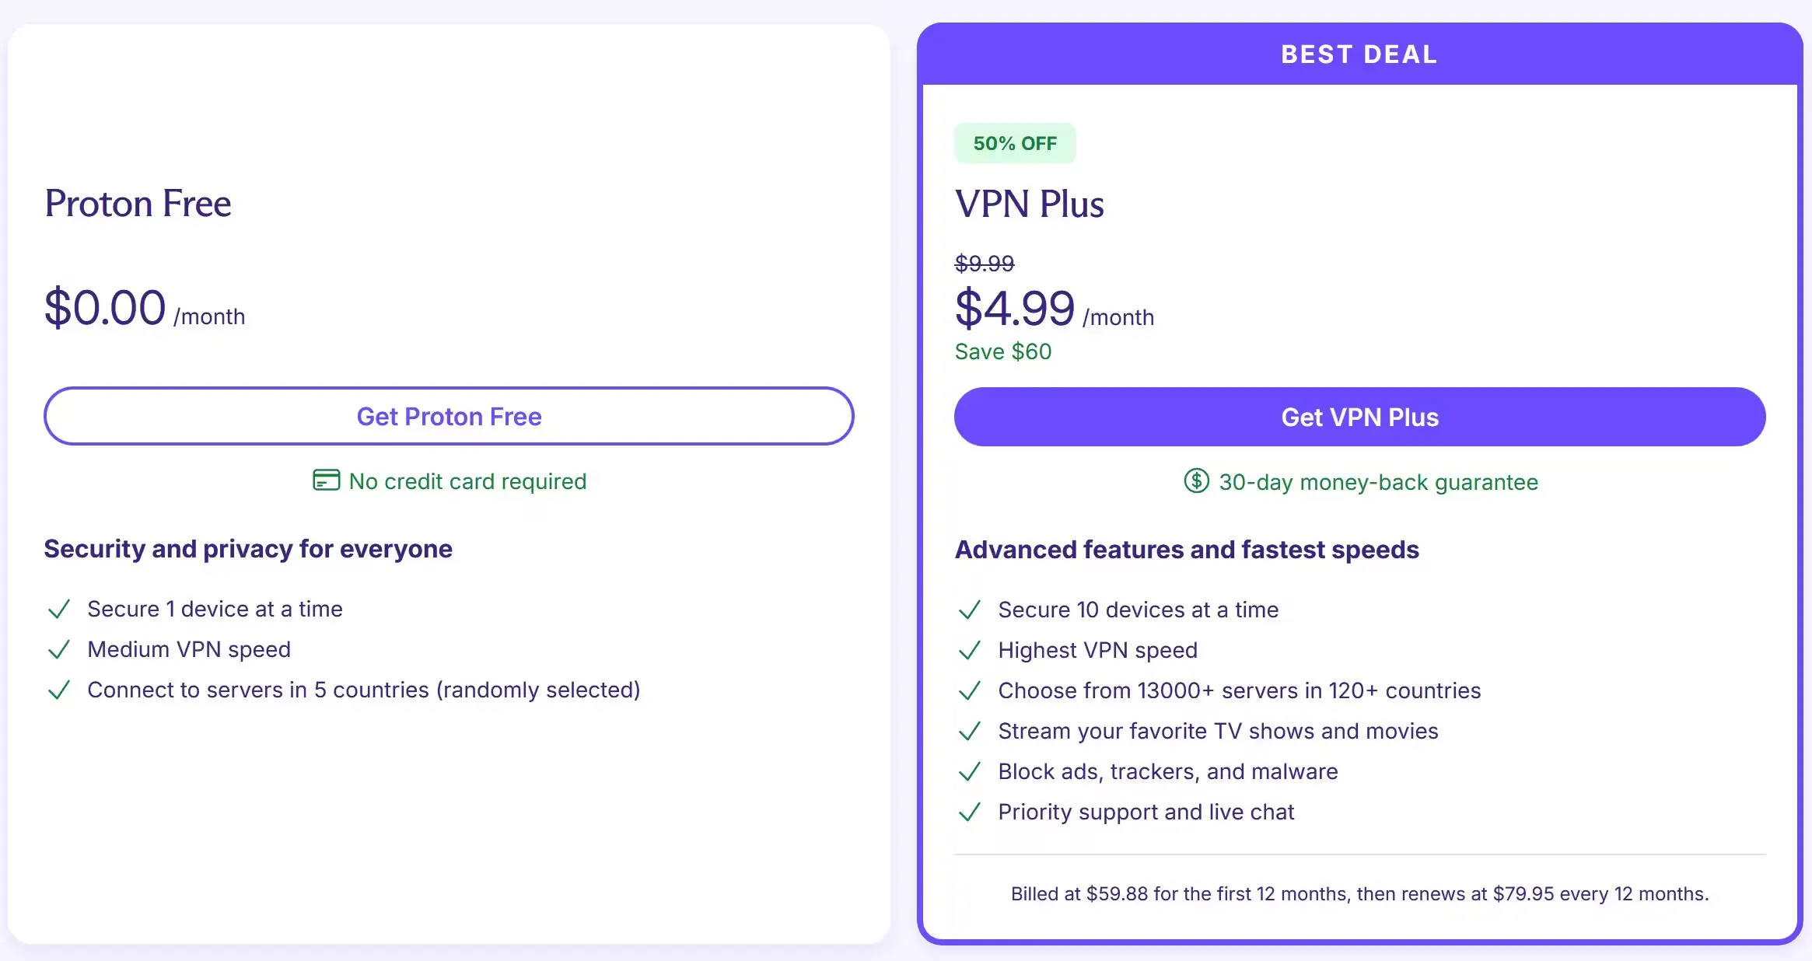1812x961 pixels.
Task: Click the crossed-out $9.99 price
Action: click(984, 264)
